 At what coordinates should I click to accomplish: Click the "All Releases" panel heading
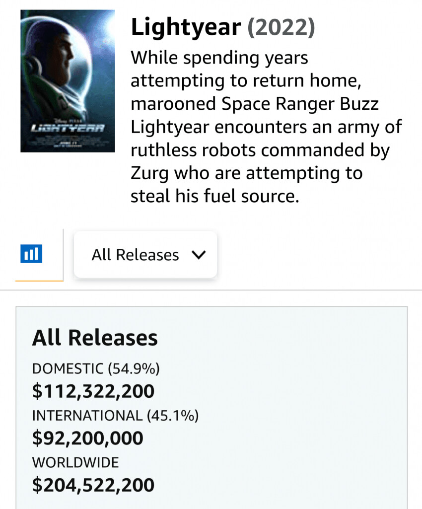click(95, 338)
